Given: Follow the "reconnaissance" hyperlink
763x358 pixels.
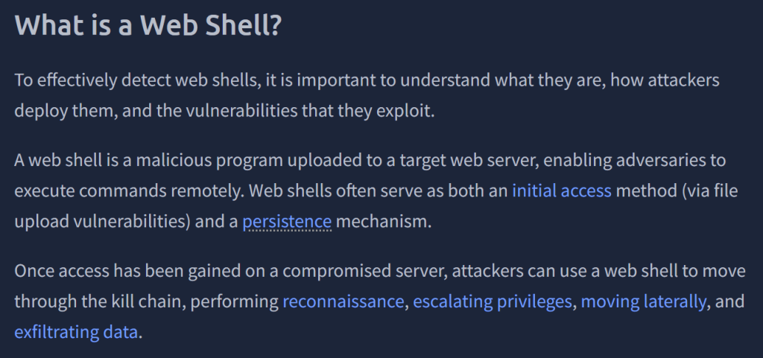Looking at the screenshot, I should [x=343, y=301].
